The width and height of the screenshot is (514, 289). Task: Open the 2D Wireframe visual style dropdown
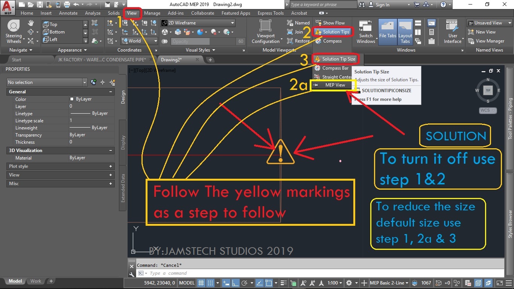(x=198, y=23)
